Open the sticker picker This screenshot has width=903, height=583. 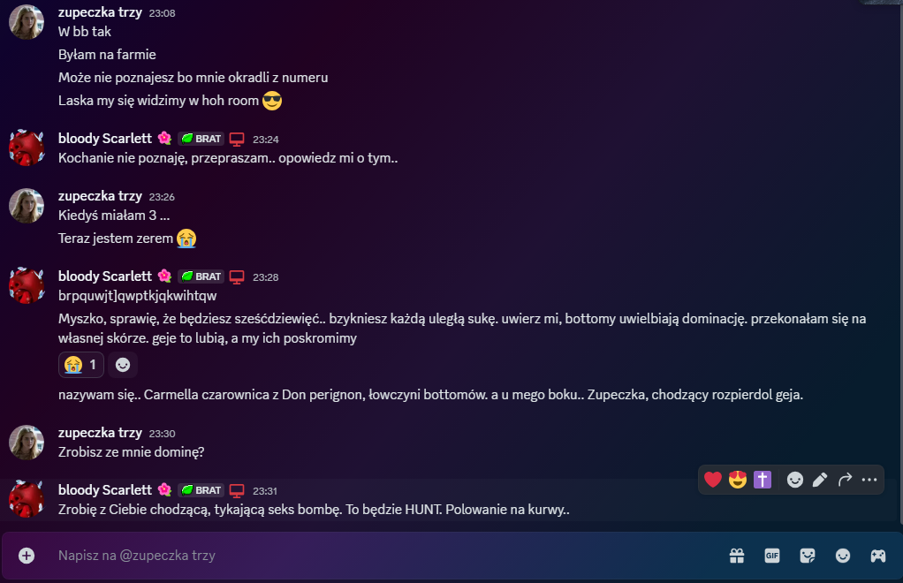(x=808, y=556)
